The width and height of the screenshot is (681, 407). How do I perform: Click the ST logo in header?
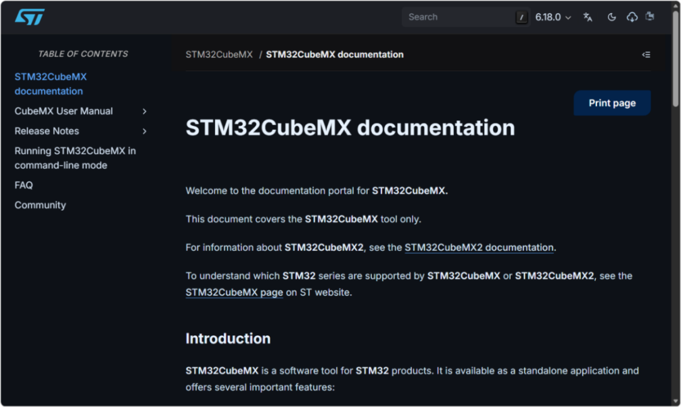coord(30,17)
